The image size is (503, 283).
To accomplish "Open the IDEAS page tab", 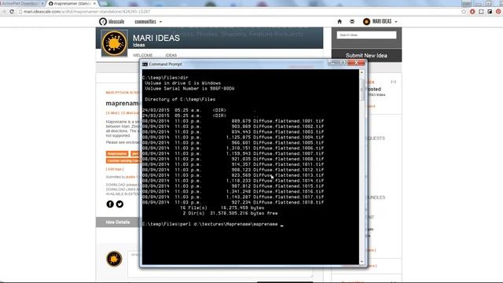I will (x=171, y=55).
